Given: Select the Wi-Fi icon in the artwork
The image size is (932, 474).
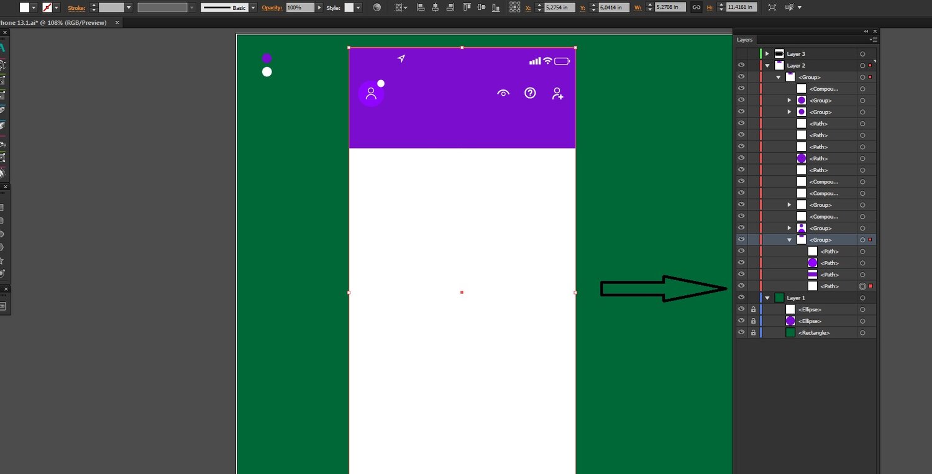Looking at the screenshot, I should click(x=547, y=61).
